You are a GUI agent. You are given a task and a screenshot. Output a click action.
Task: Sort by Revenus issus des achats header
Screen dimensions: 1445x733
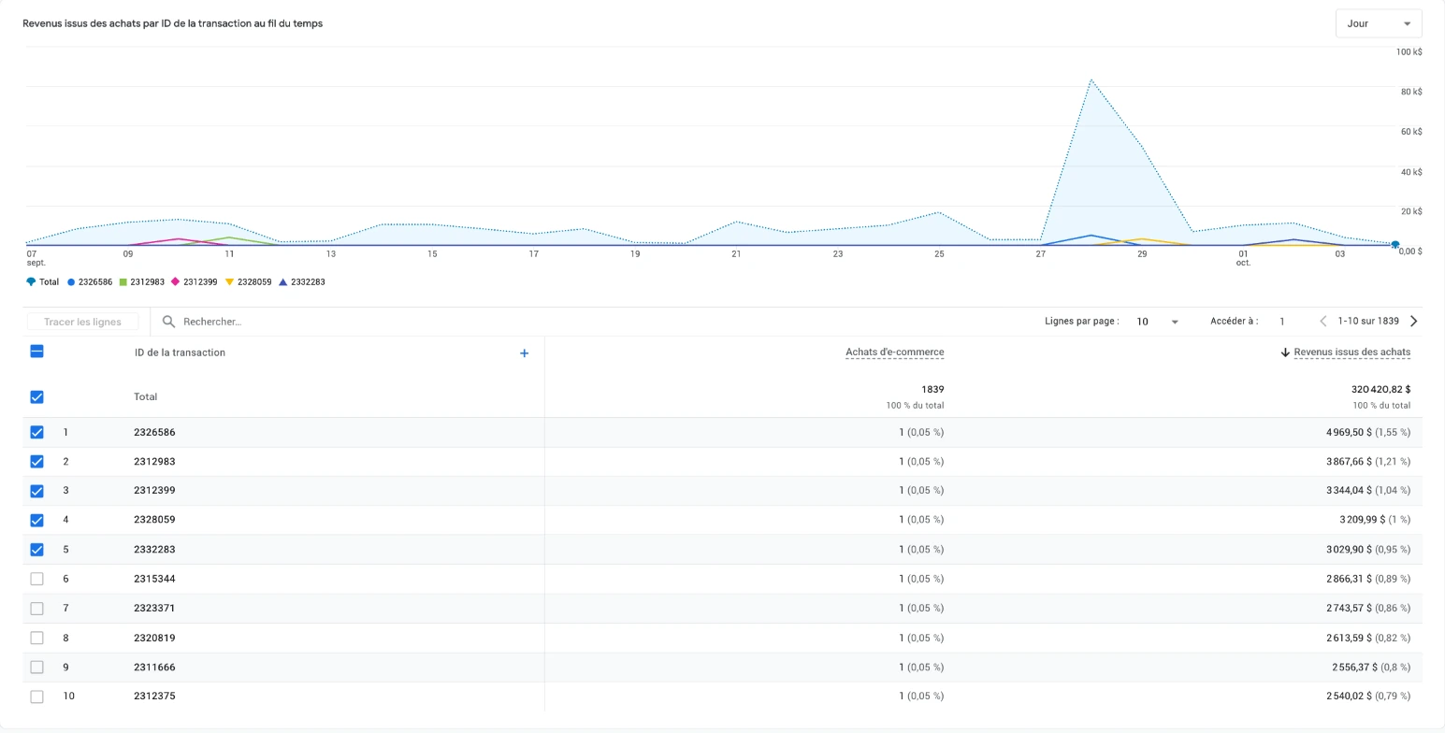[x=1352, y=352]
